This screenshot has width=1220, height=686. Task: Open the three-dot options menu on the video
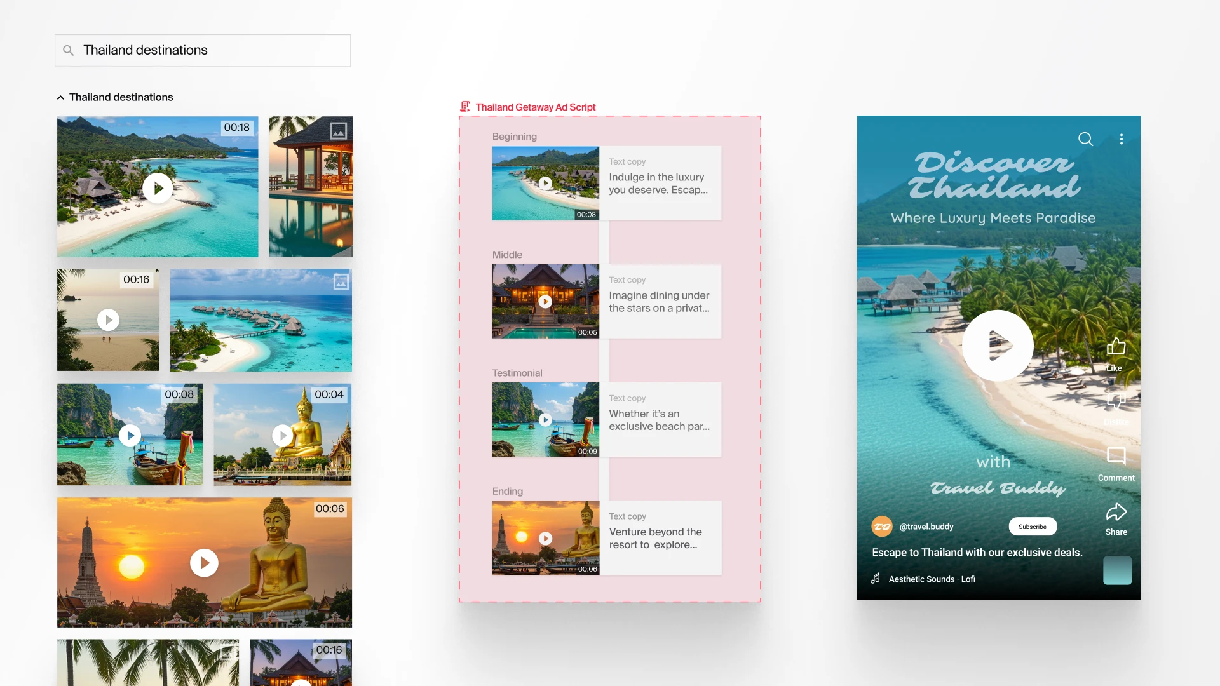coord(1122,138)
